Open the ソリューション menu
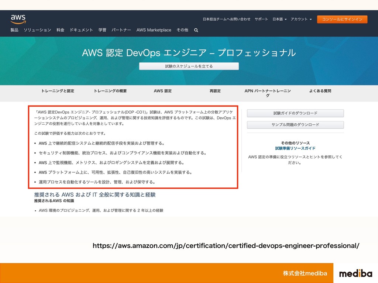The image size is (378, 283). (37, 30)
